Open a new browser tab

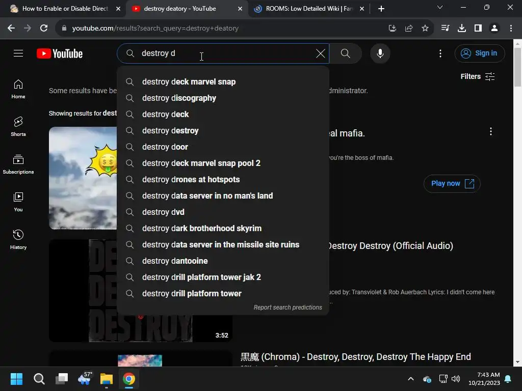click(381, 9)
